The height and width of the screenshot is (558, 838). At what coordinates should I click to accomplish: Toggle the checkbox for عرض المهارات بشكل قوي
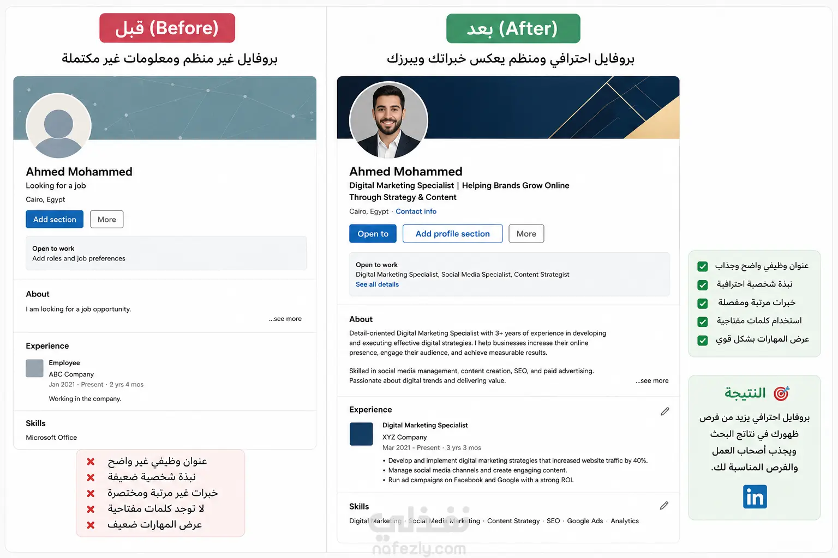point(703,341)
